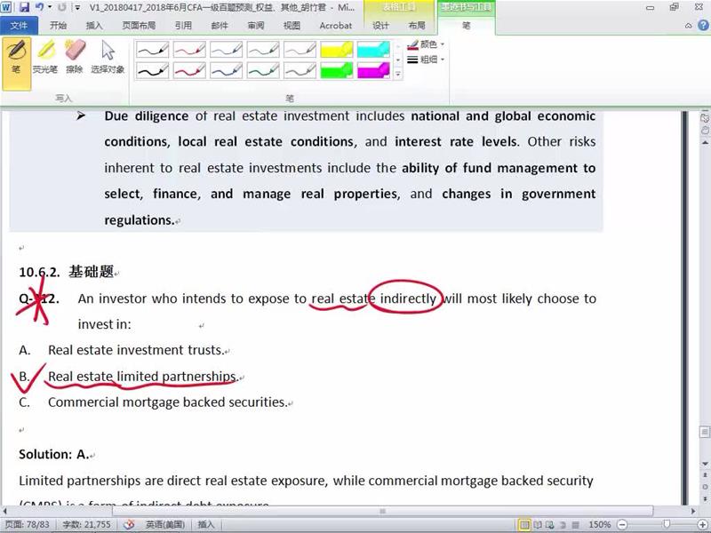Click the 150% zoom level button

coord(599,525)
